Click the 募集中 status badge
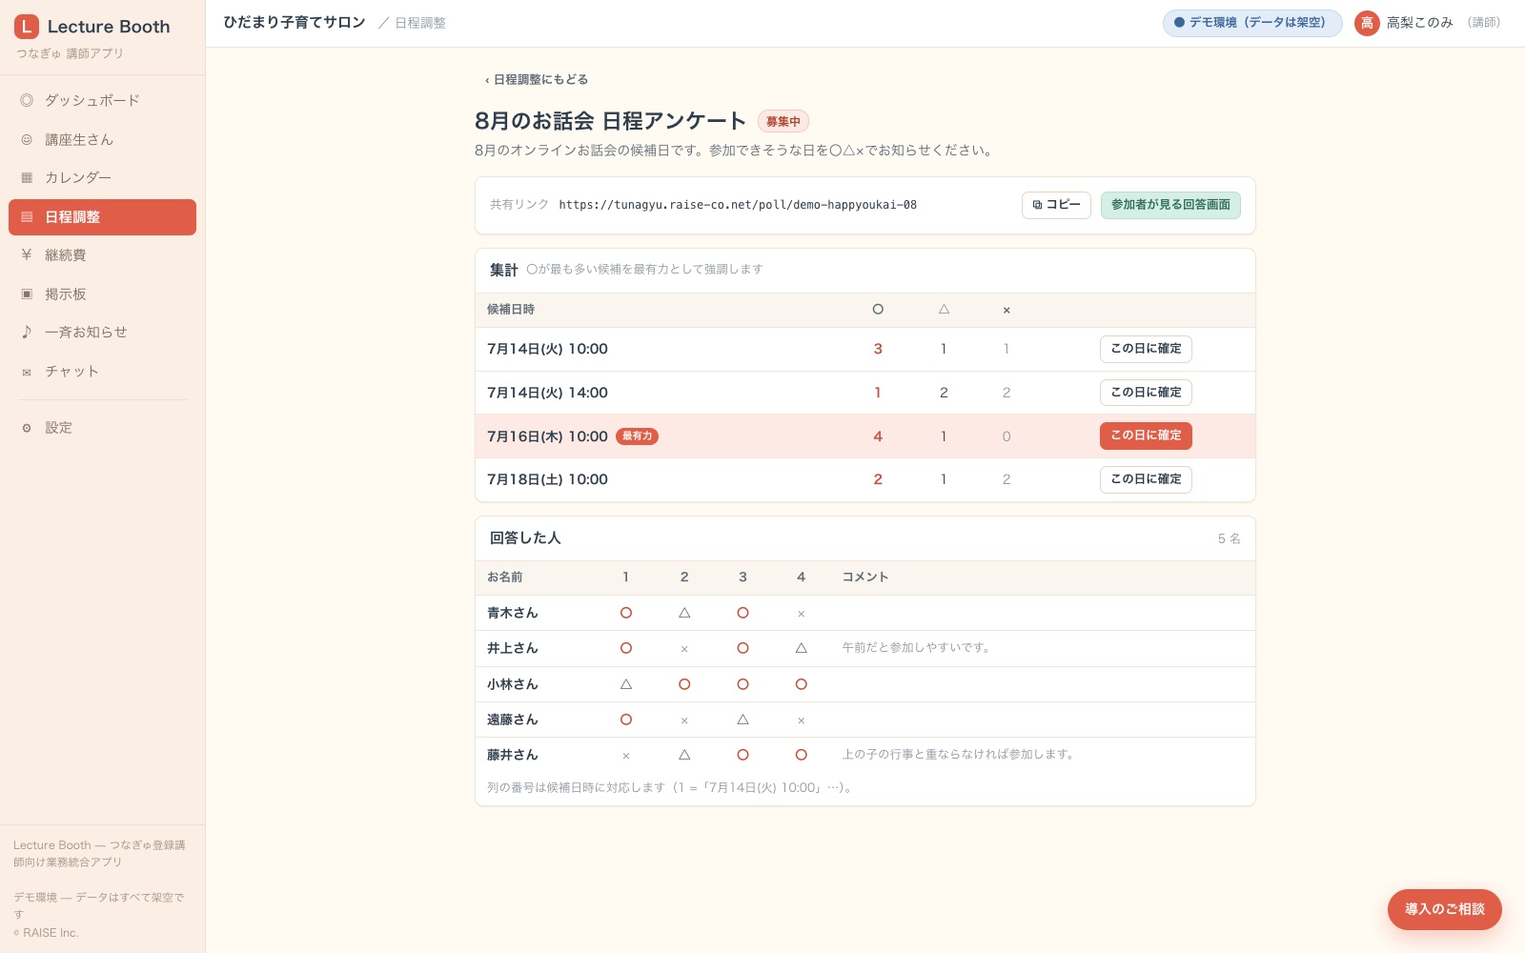This screenshot has width=1525, height=953. (x=783, y=121)
